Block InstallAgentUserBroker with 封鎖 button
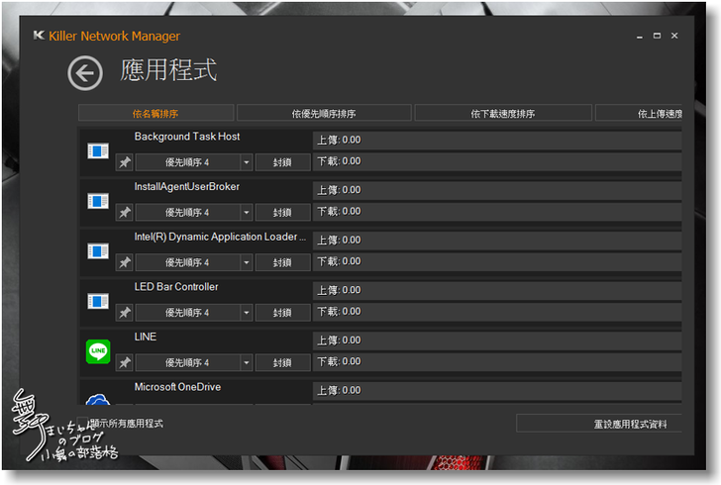The width and height of the screenshot is (721, 485). [x=282, y=213]
